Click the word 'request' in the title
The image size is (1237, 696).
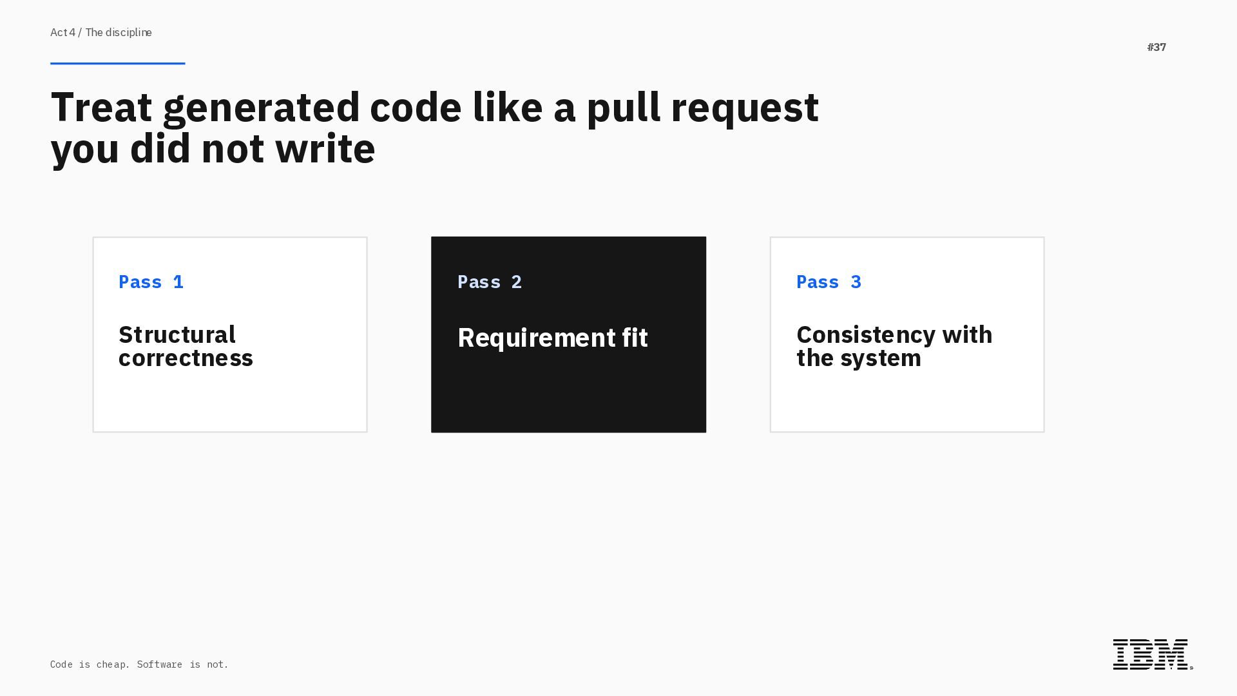[x=744, y=107]
